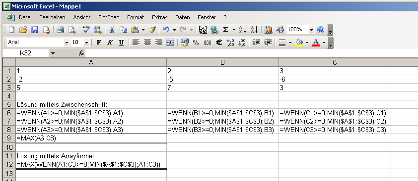This screenshot has width=418, height=181.
Task: Decrease cell indent
Action: pos(256,43)
